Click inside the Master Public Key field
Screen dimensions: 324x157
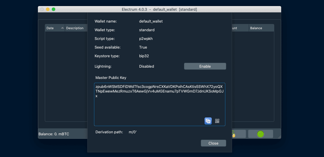pyautogui.click(x=159, y=104)
